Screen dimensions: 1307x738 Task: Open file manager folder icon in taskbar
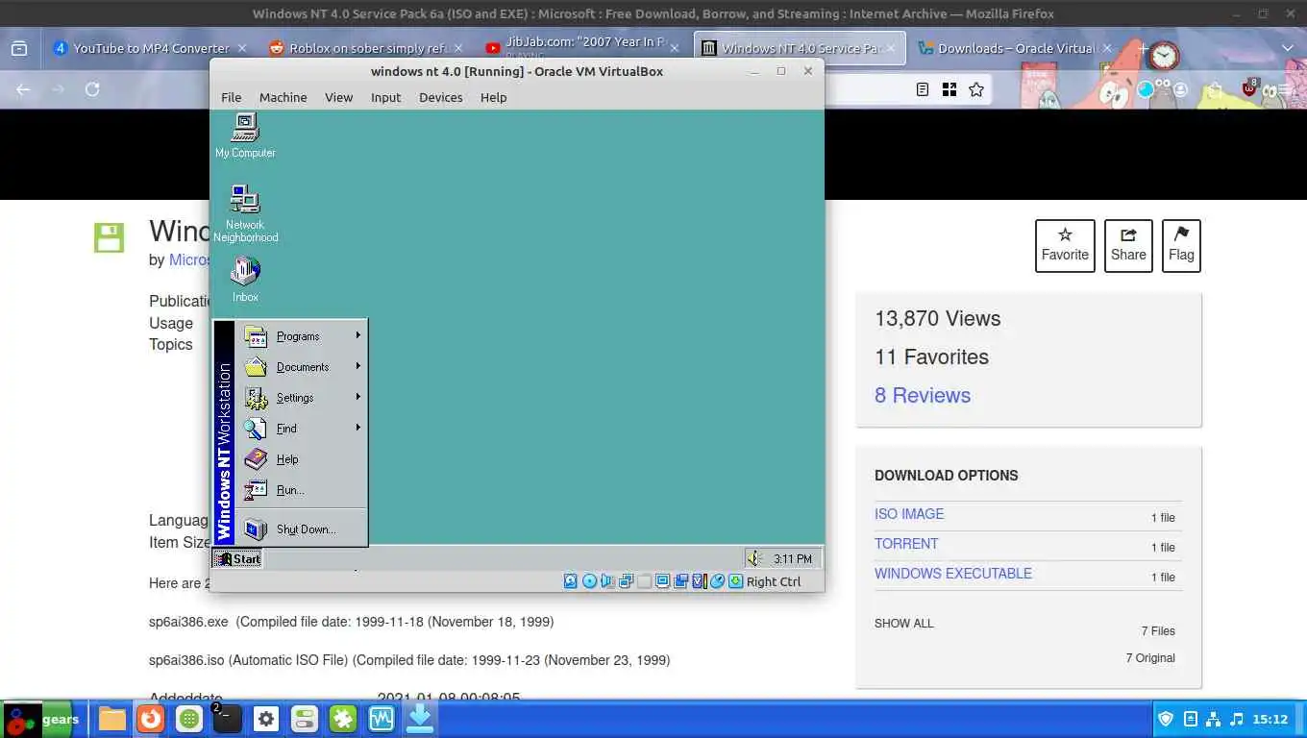[112, 719]
